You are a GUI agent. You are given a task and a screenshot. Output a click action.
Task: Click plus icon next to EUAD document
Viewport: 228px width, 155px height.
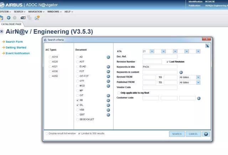(108, 67)
